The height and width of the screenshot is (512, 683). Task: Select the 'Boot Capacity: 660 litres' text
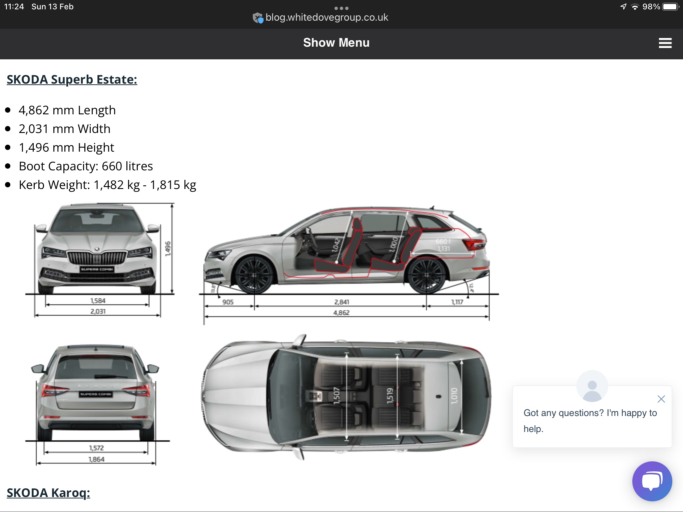coord(86,166)
